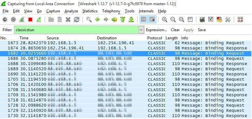The width and height of the screenshot is (252, 119).
Task: Click the classicstun filter input field
Action: click(76, 30)
